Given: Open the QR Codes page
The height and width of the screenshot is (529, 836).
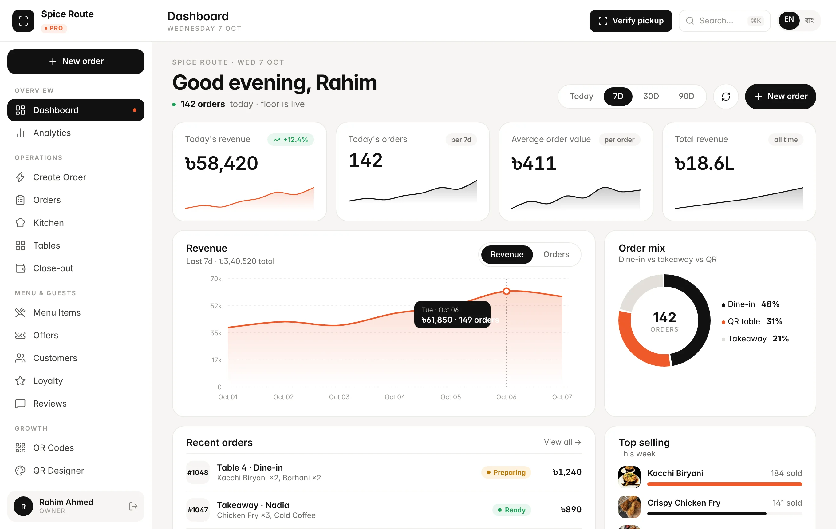Looking at the screenshot, I should 76,448.
